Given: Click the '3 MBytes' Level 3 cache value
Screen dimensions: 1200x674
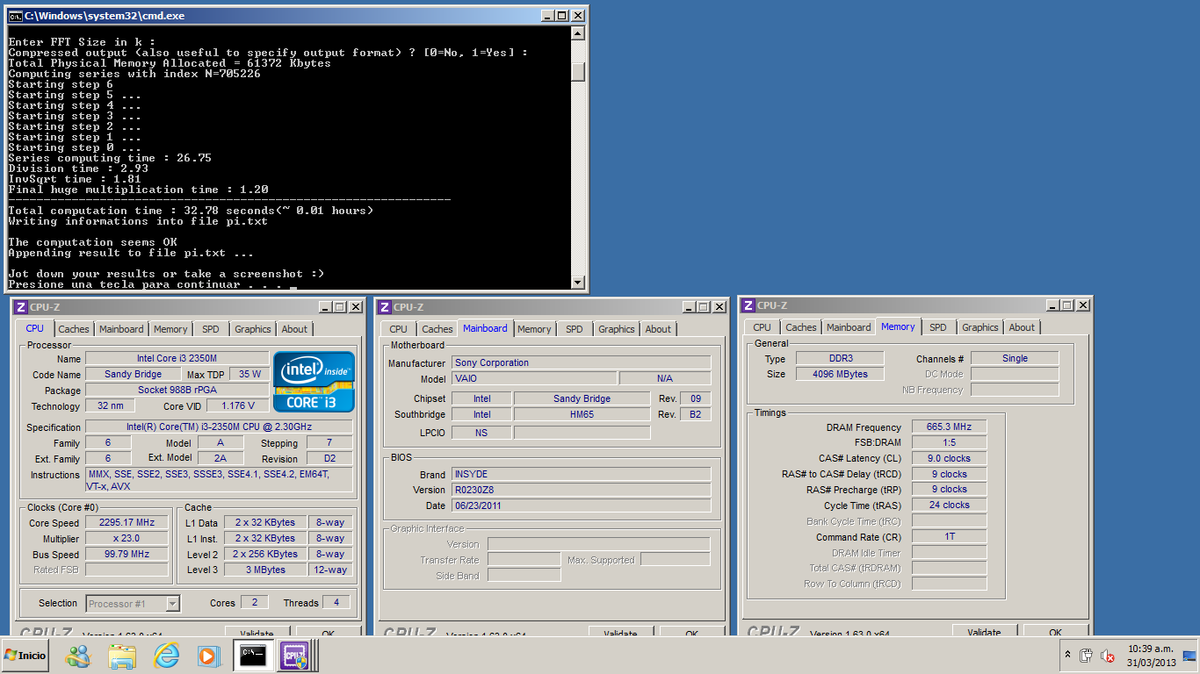Looking at the screenshot, I should pyautogui.click(x=265, y=570).
